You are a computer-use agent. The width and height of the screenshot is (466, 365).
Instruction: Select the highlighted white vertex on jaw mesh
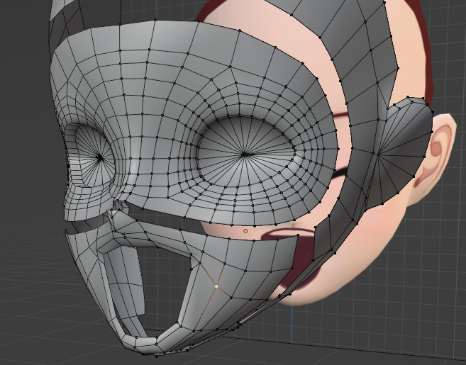click(x=216, y=286)
